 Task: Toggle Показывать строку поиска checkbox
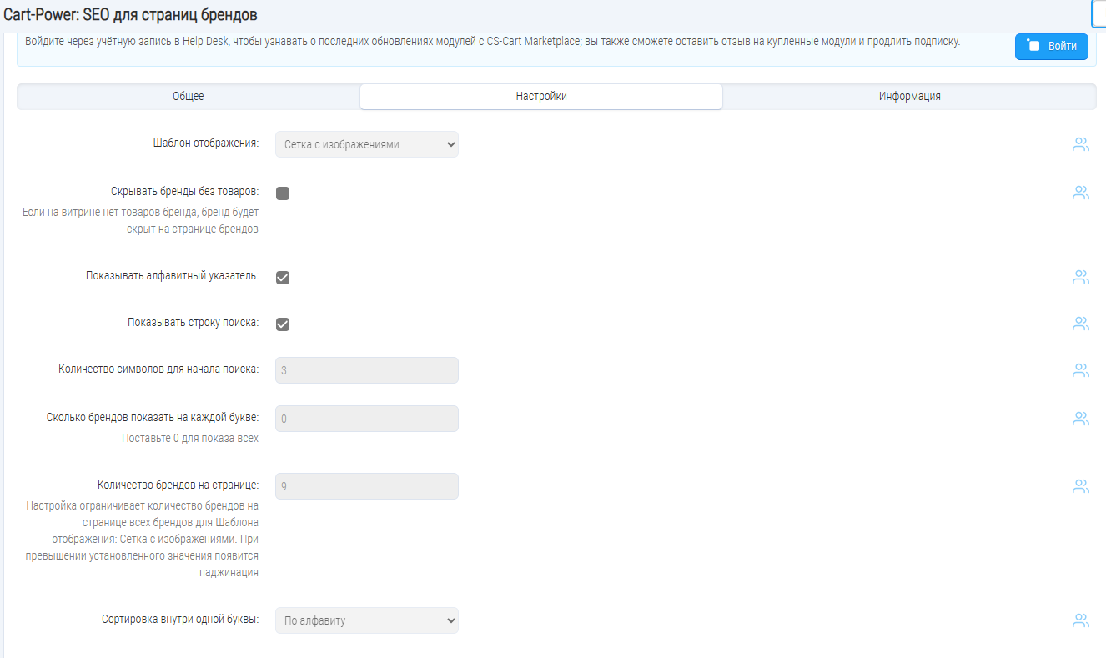coord(283,324)
